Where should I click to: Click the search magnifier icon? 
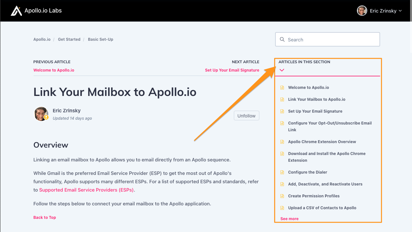click(x=282, y=39)
